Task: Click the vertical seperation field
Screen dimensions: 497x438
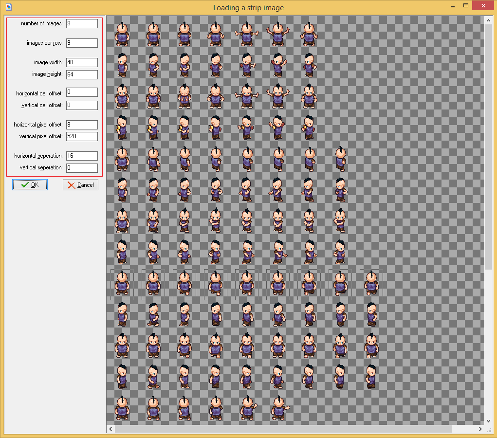Action: (x=82, y=168)
